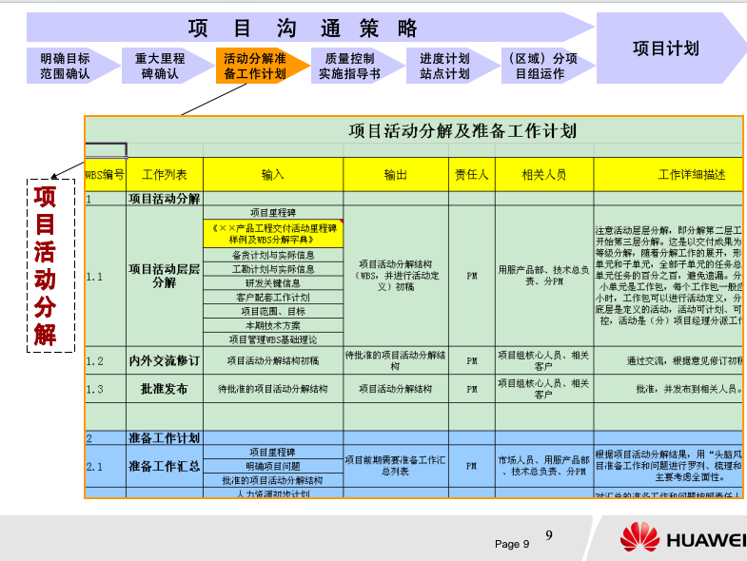This screenshot has height=561, width=747.
Task: Select the section row cell 项目活动分解 in row 1
Action: (165, 199)
